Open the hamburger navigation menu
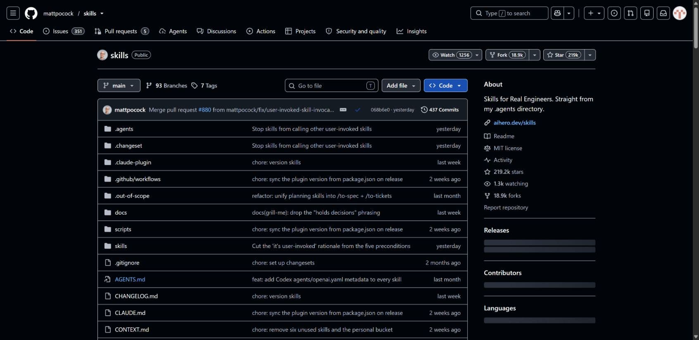The height and width of the screenshot is (340, 699). point(13,13)
